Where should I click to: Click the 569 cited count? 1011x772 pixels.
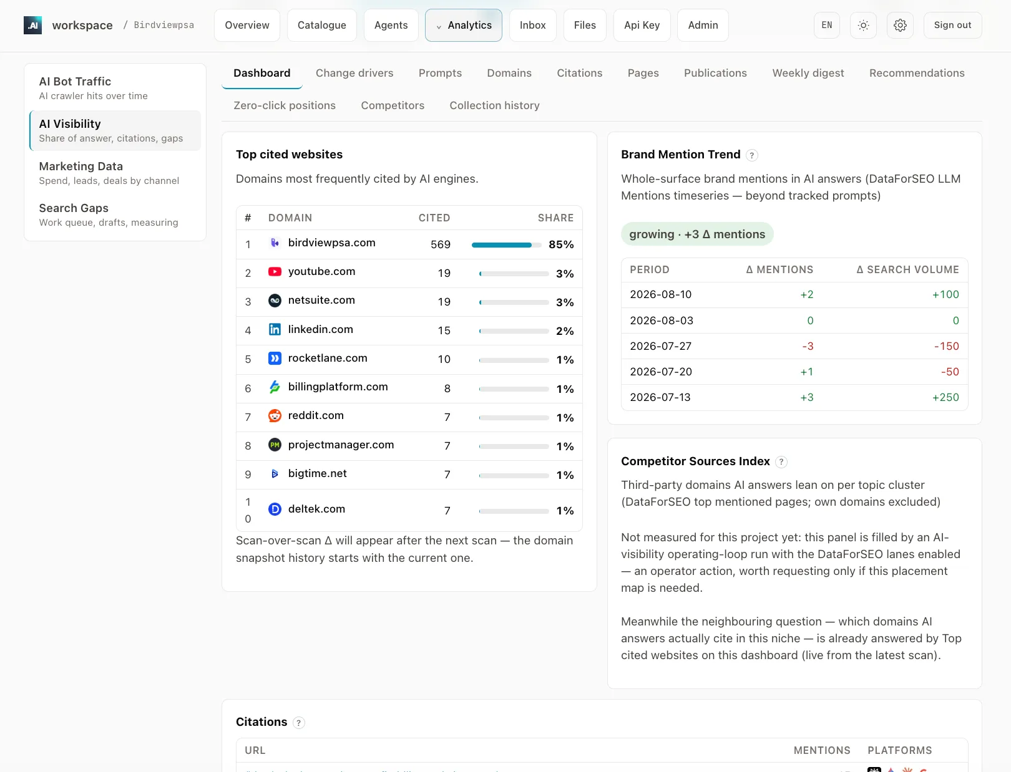[441, 244]
